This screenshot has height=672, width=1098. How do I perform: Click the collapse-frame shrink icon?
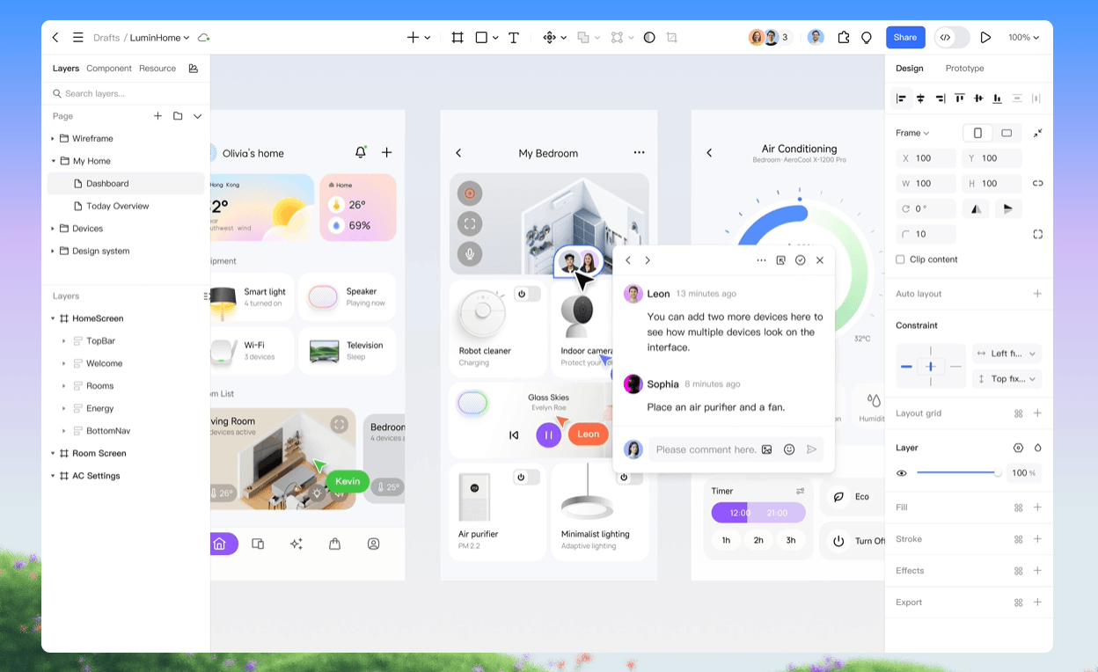click(1037, 133)
